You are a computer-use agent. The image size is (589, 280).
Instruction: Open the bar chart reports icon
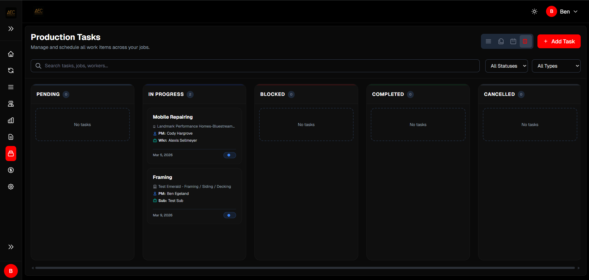tap(11, 120)
